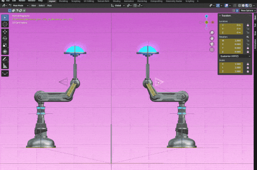
Task: Select the Rotate tool in toolbar
Action: point(5,38)
